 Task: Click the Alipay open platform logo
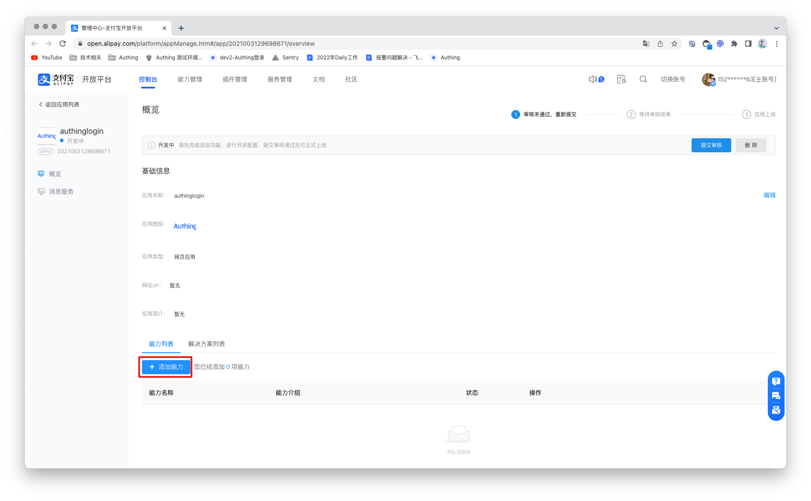[74, 79]
